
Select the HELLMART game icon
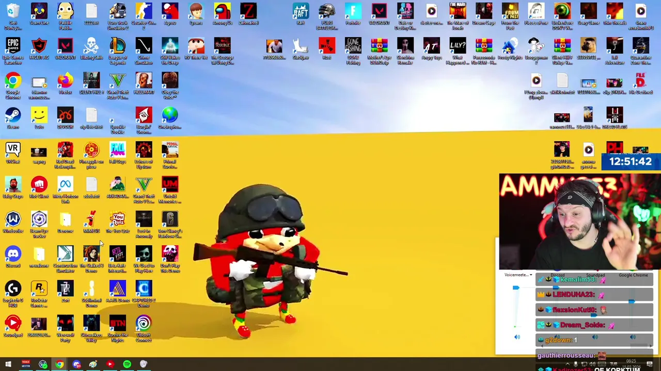pos(144,83)
